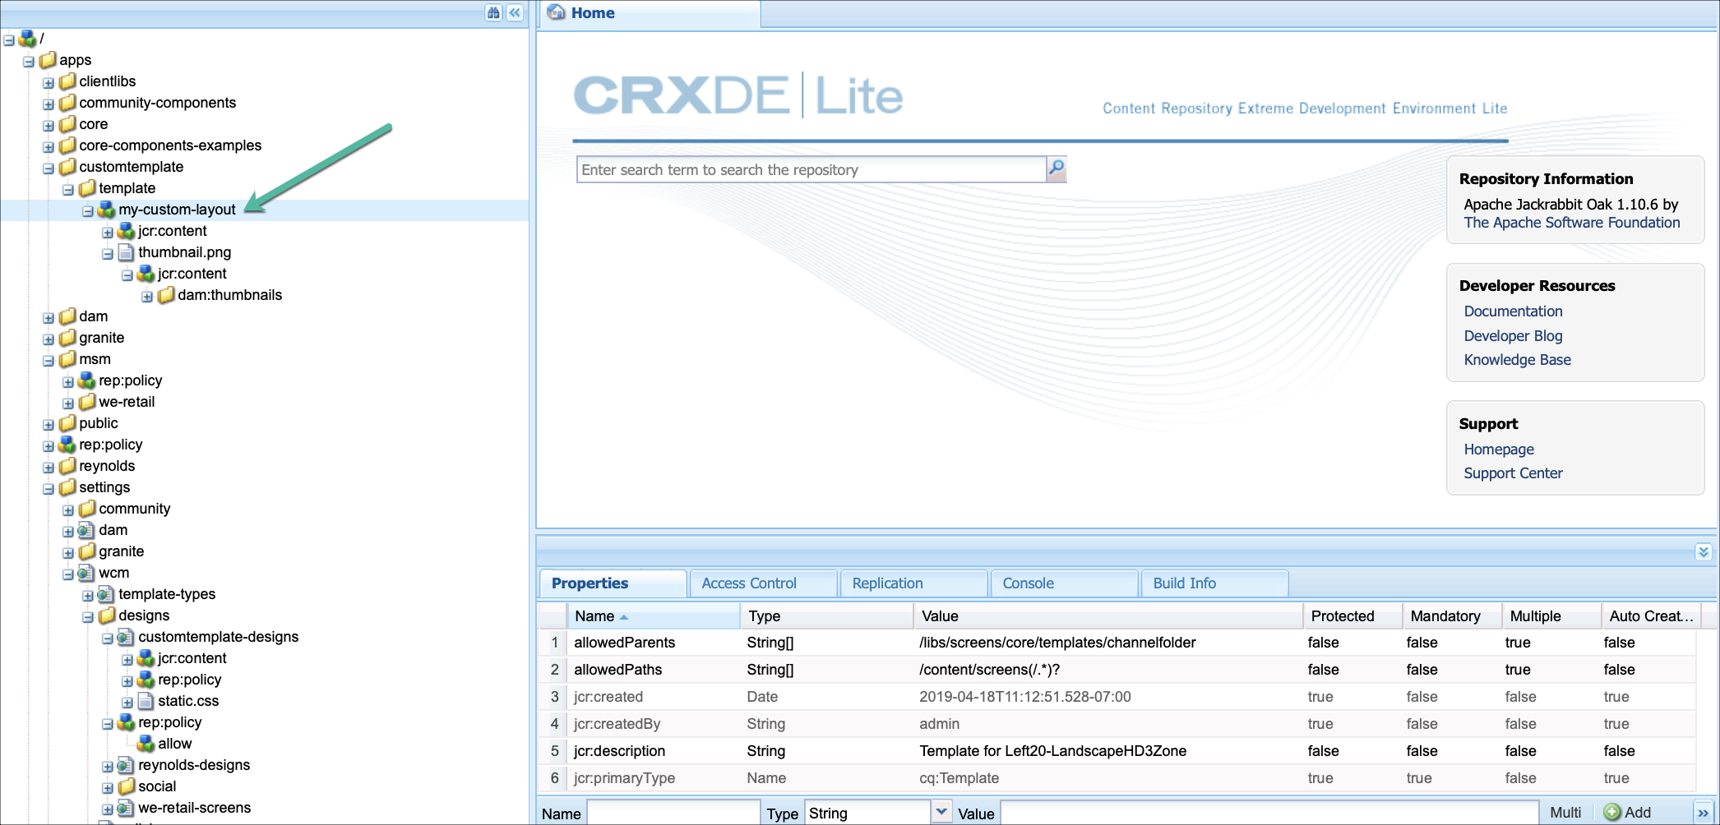Click the thumbnail.png file icon
Image resolution: width=1720 pixels, height=825 pixels.
click(x=127, y=252)
